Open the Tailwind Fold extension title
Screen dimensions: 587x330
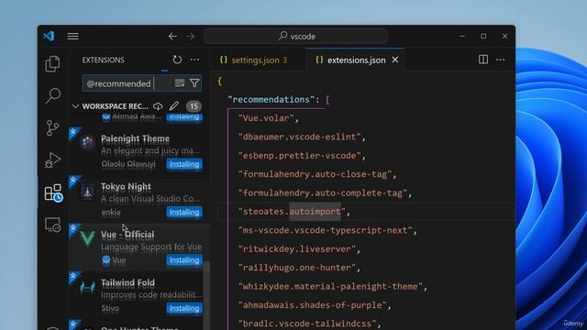coord(127,282)
